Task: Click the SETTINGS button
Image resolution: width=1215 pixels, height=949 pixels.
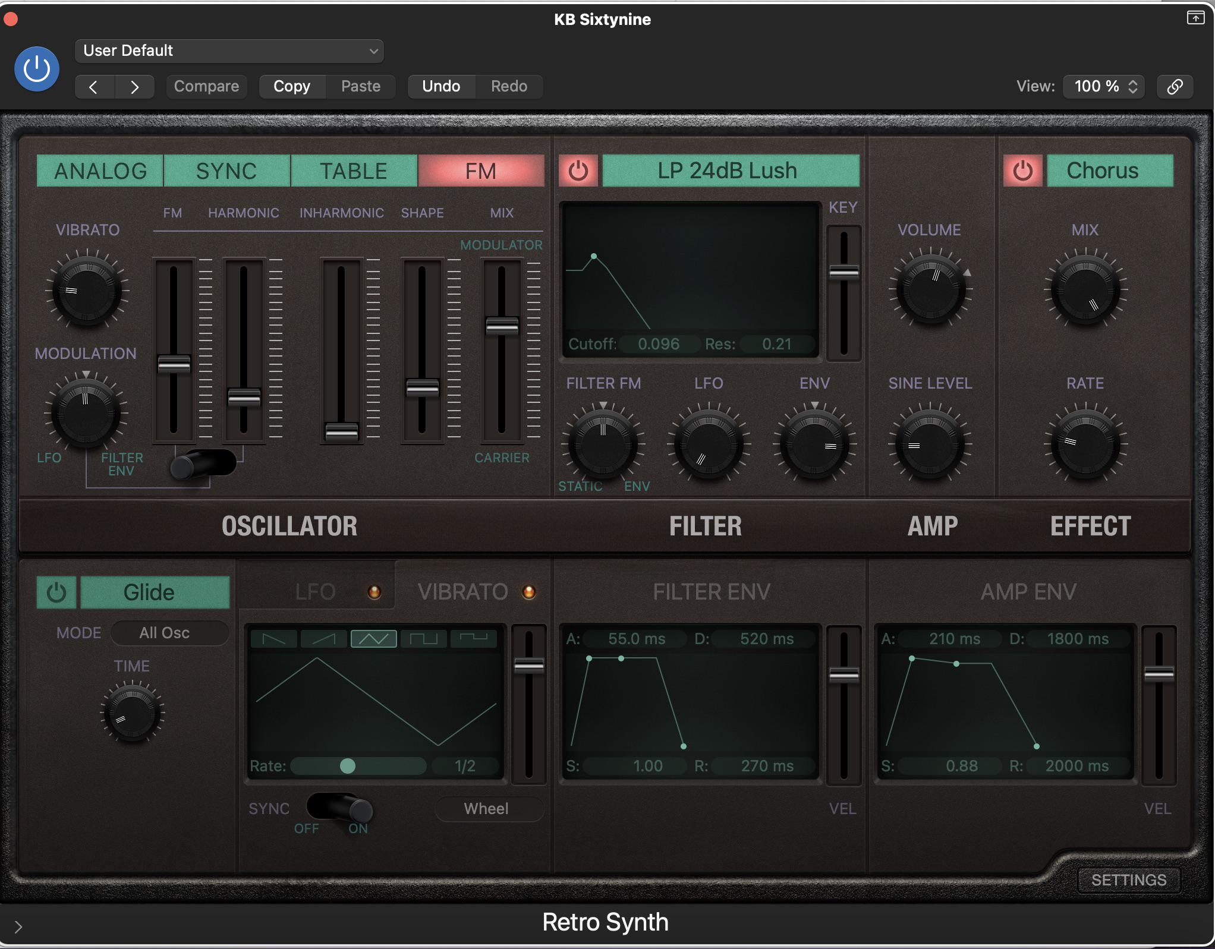Action: tap(1128, 880)
